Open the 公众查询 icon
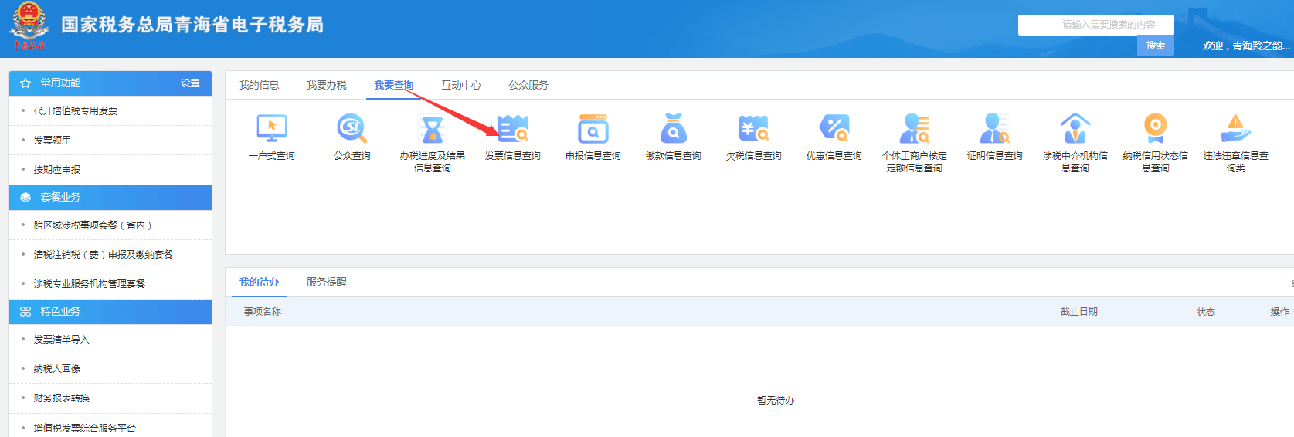Image resolution: width=1294 pixels, height=437 pixels. point(352,128)
